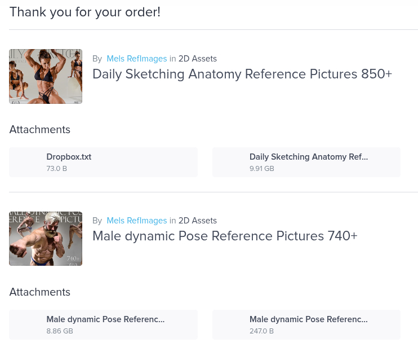Screen dimensions: 418x347
Task: Visit Mels RefImages from Male dynamic listing
Action: pyautogui.click(x=136, y=221)
